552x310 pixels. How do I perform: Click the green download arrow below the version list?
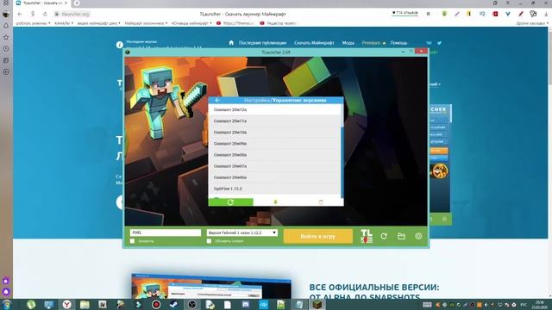(x=275, y=202)
